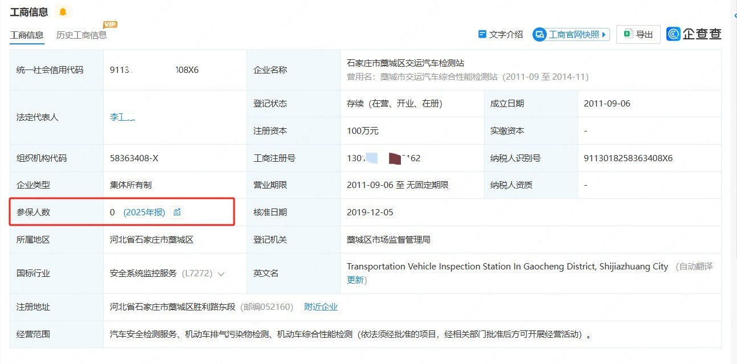Click the 更新 link under English name
Image resolution: width=737 pixels, height=364 pixels.
pos(355,280)
